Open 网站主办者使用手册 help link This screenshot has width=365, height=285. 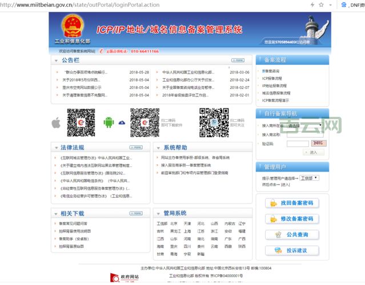195,157
